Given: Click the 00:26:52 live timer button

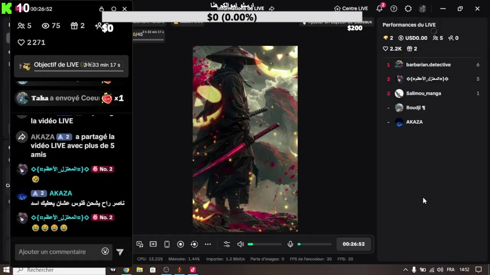Looking at the screenshot, I should click(x=354, y=244).
